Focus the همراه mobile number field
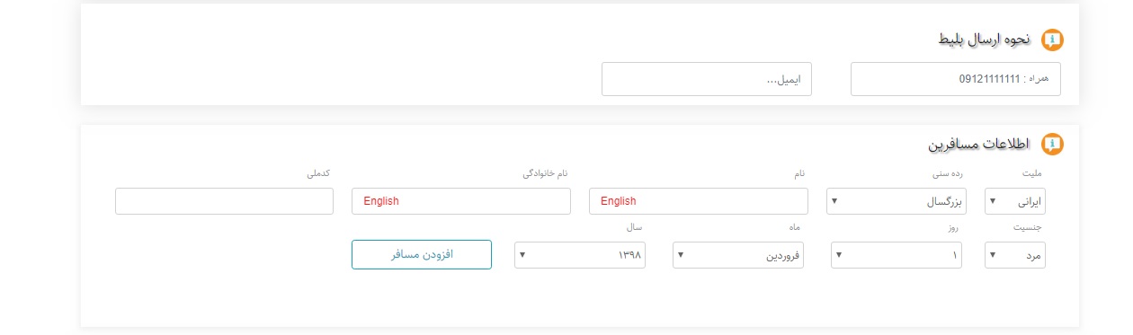This screenshot has height=335, width=1133. (x=955, y=79)
